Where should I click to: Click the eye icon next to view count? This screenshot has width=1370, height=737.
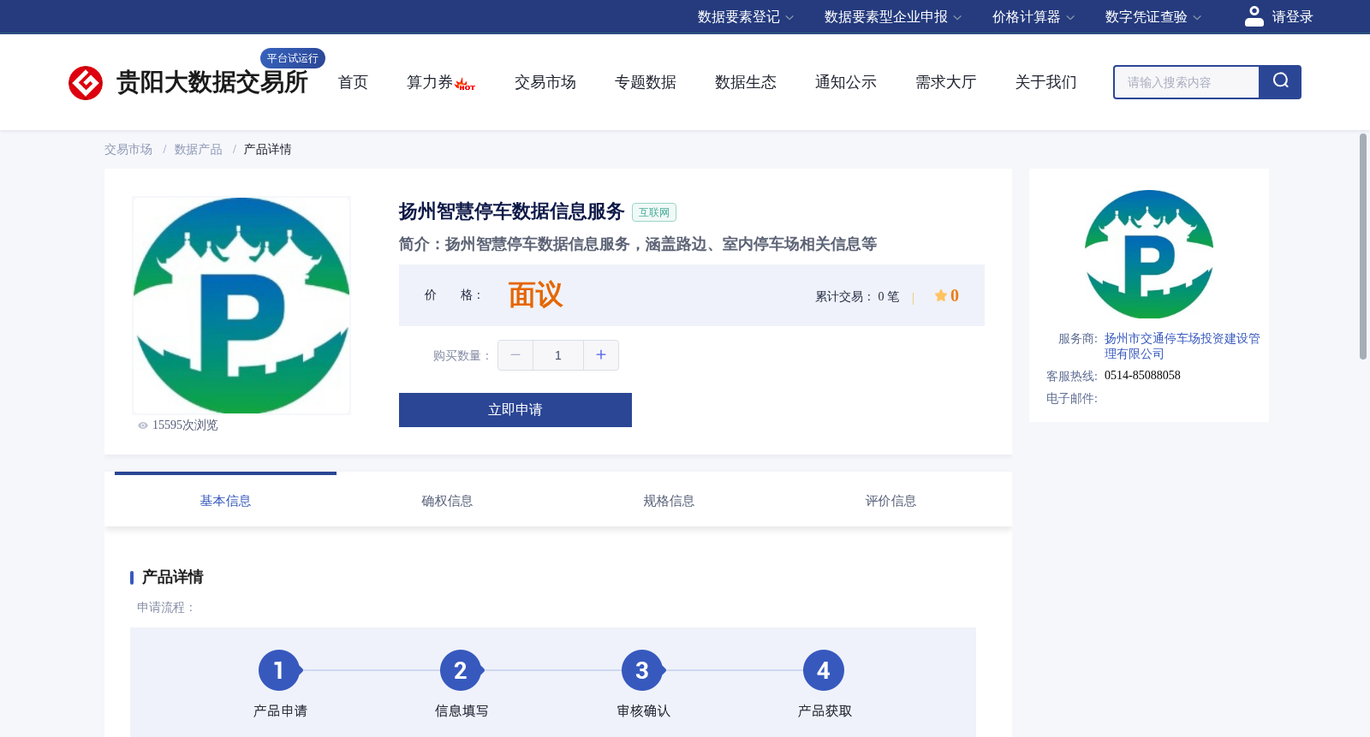143,425
